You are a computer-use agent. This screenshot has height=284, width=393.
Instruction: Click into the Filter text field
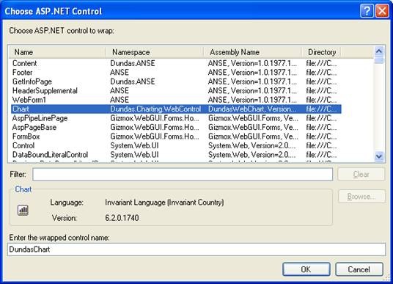[183, 175]
